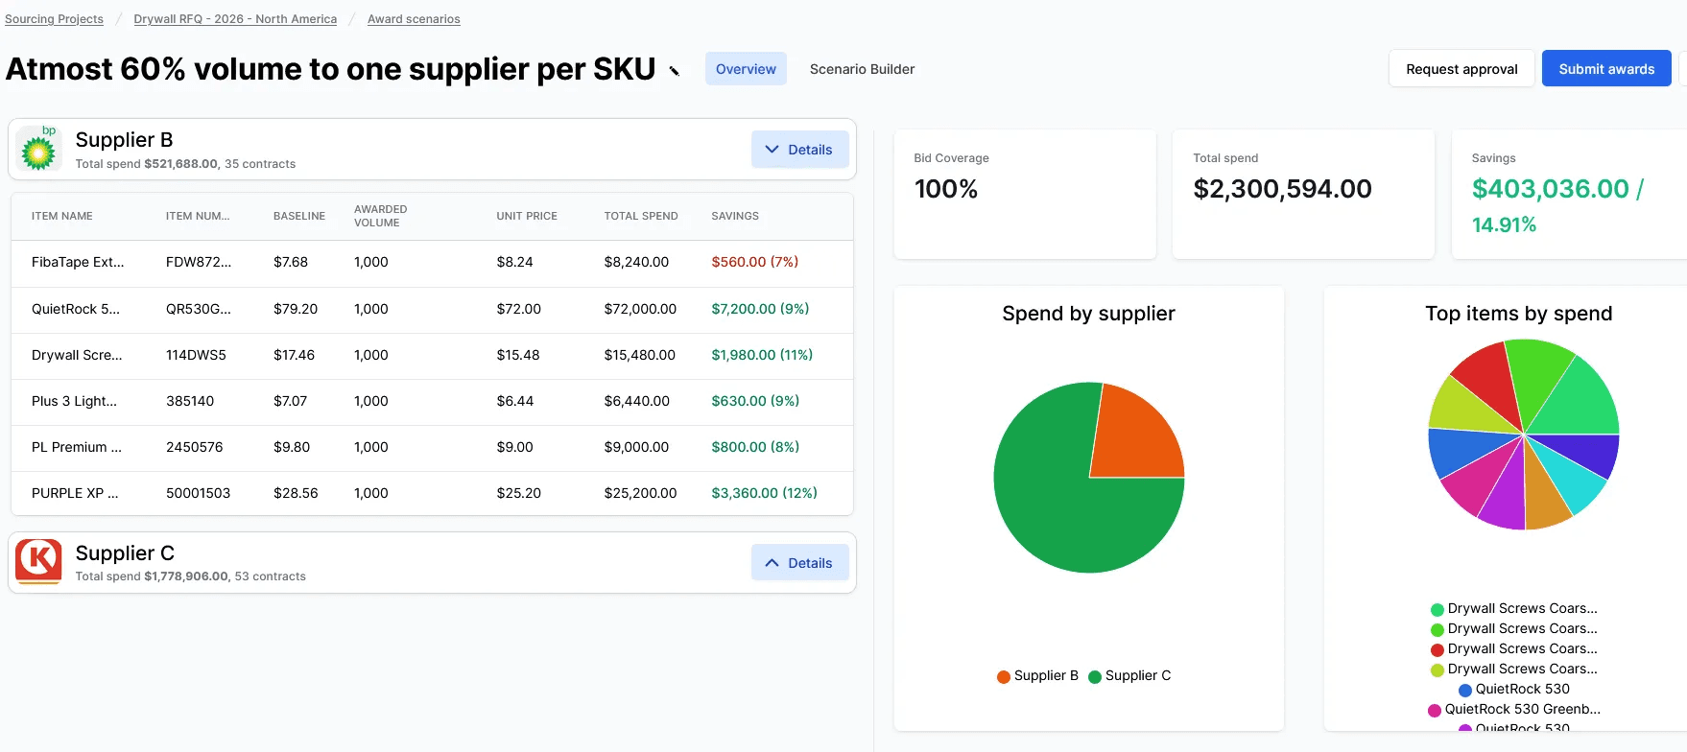Click the $1,980.00 (11%) savings value
1687x752 pixels.
pyautogui.click(x=762, y=355)
